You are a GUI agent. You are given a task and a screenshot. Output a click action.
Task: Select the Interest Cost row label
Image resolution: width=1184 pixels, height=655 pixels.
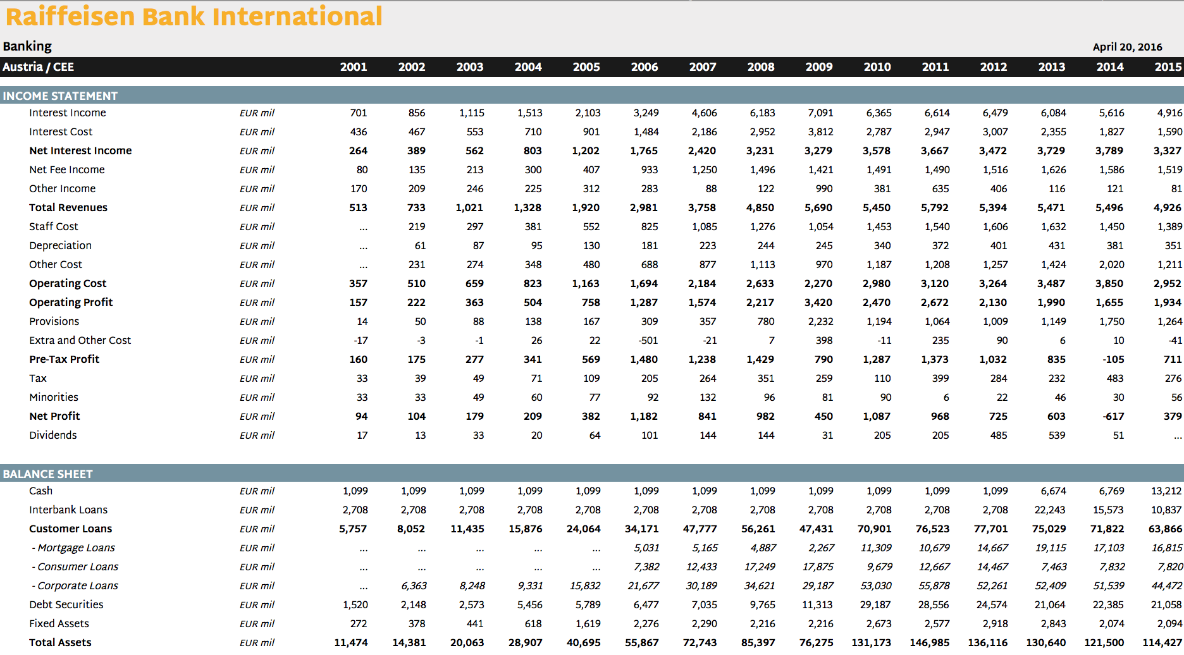tap(61, 132)
